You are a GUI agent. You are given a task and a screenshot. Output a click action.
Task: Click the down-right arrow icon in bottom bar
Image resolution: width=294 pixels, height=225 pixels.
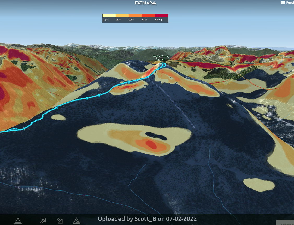[x=60, y=221]
